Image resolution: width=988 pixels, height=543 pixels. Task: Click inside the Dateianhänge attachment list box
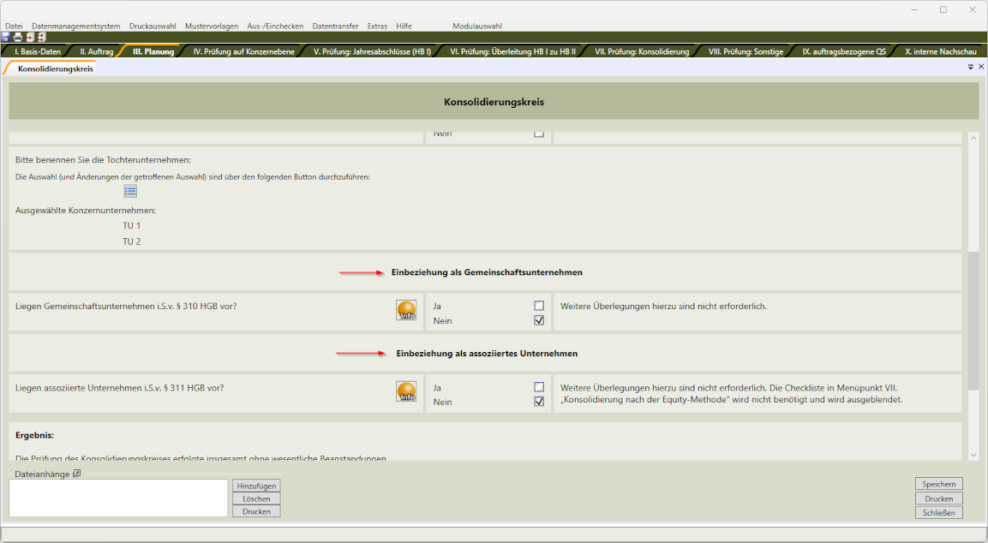click(117, 498)
